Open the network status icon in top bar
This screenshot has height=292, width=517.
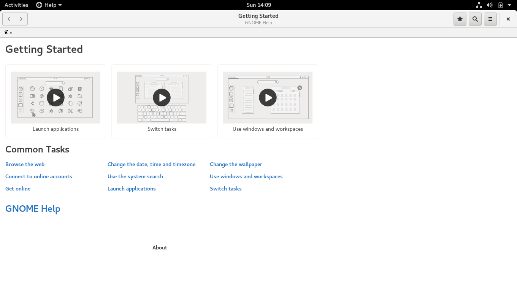(479, 5)
